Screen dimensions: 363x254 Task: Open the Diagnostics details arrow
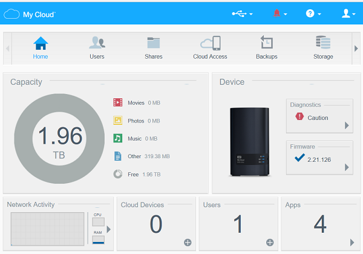tap(347, 125)
